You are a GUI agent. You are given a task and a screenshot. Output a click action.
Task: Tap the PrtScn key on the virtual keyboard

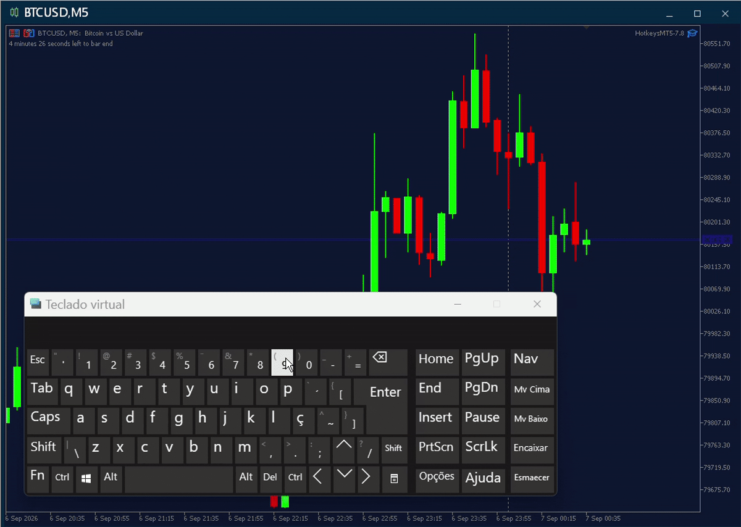[x=437, y=450]
